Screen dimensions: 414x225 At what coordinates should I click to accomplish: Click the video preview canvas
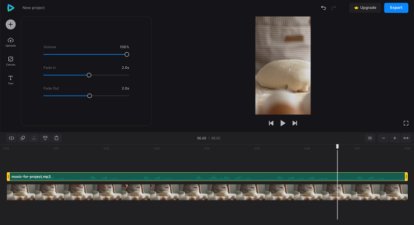283,65
